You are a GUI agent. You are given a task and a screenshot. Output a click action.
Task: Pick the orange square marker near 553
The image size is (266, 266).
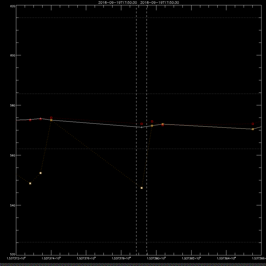(x=40, y=173)
